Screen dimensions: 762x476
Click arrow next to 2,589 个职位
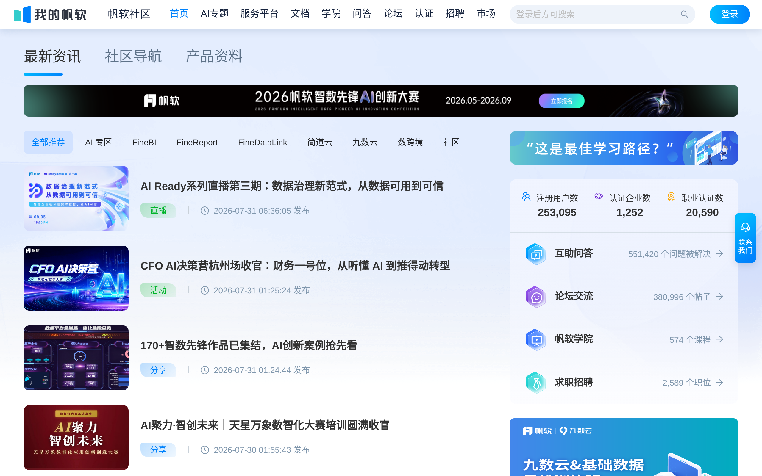click(x=720, y=383)
